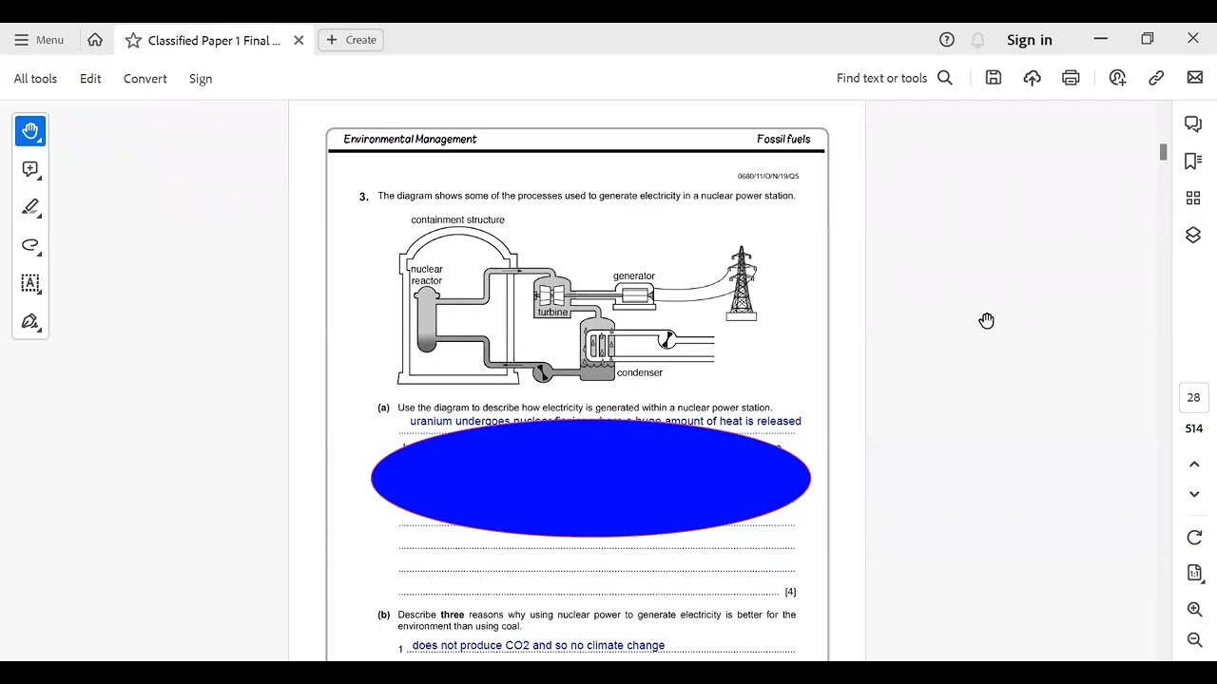Go to next page down arrow
This screenshot has height=684, width=1217.
tap(1195, 494)
